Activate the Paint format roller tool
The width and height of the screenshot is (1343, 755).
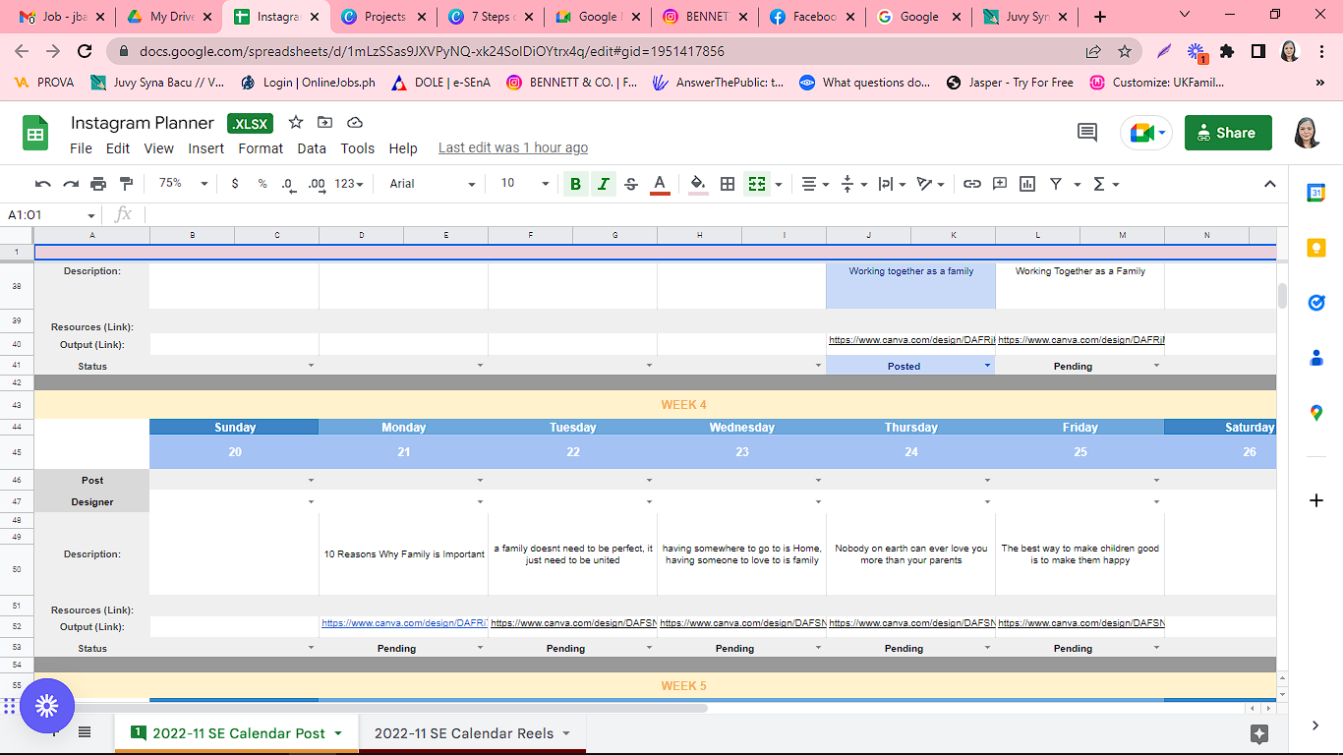[x=126, y=184]
